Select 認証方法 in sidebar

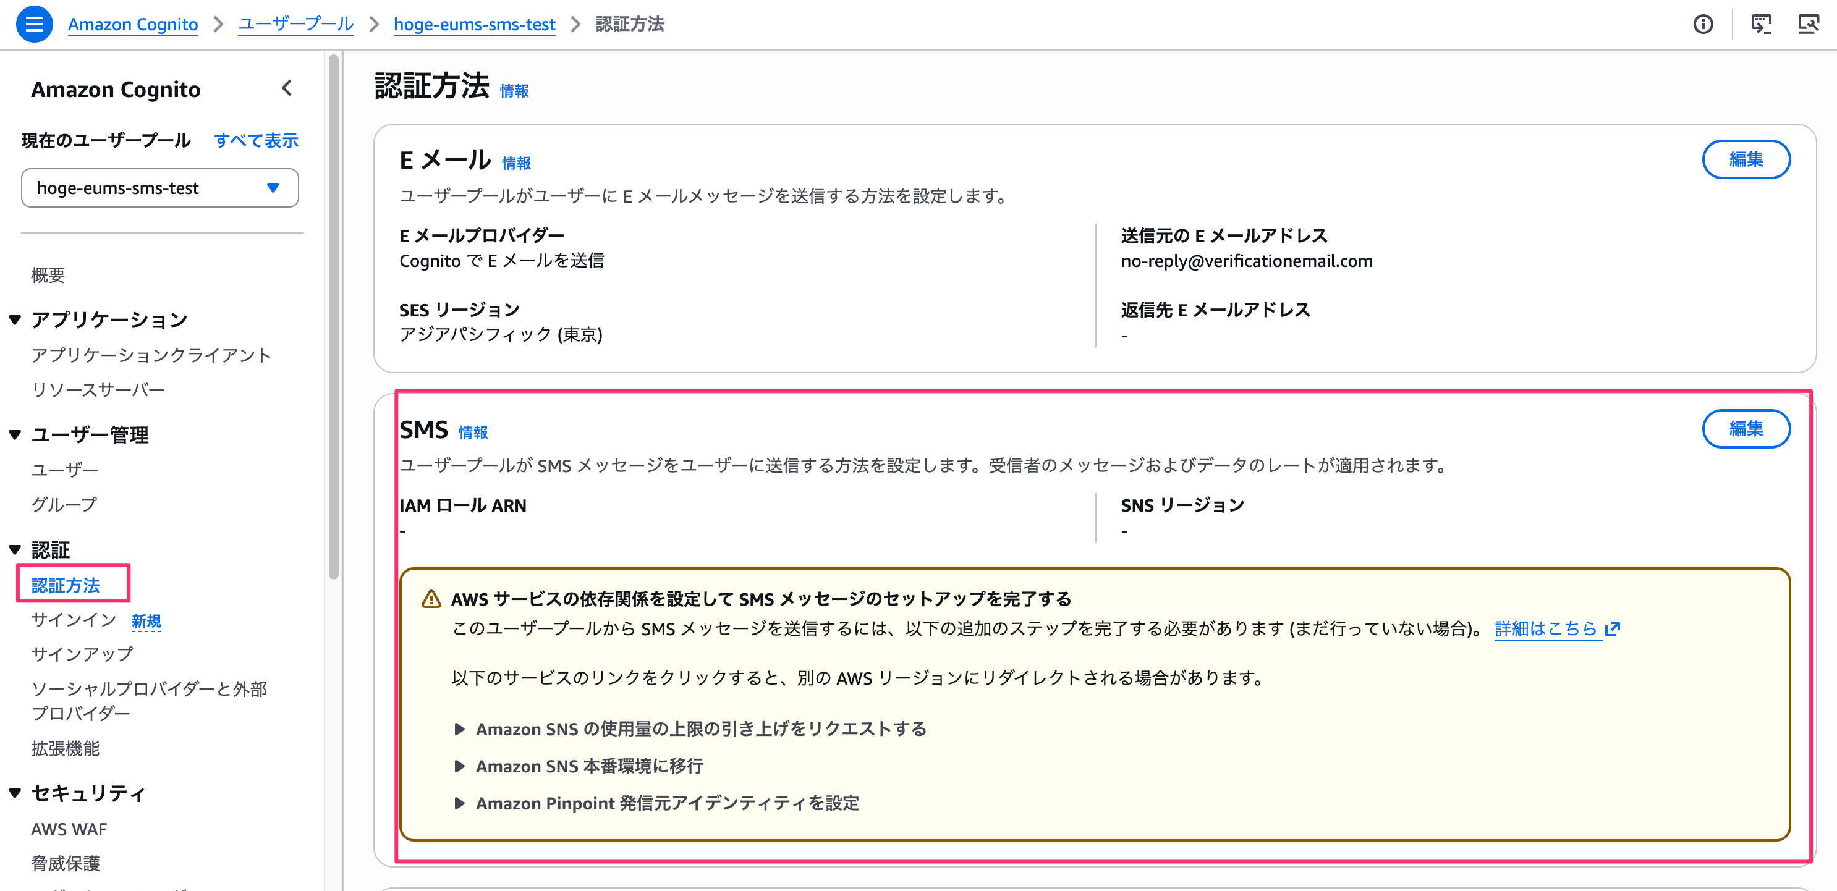coord(66,585)
